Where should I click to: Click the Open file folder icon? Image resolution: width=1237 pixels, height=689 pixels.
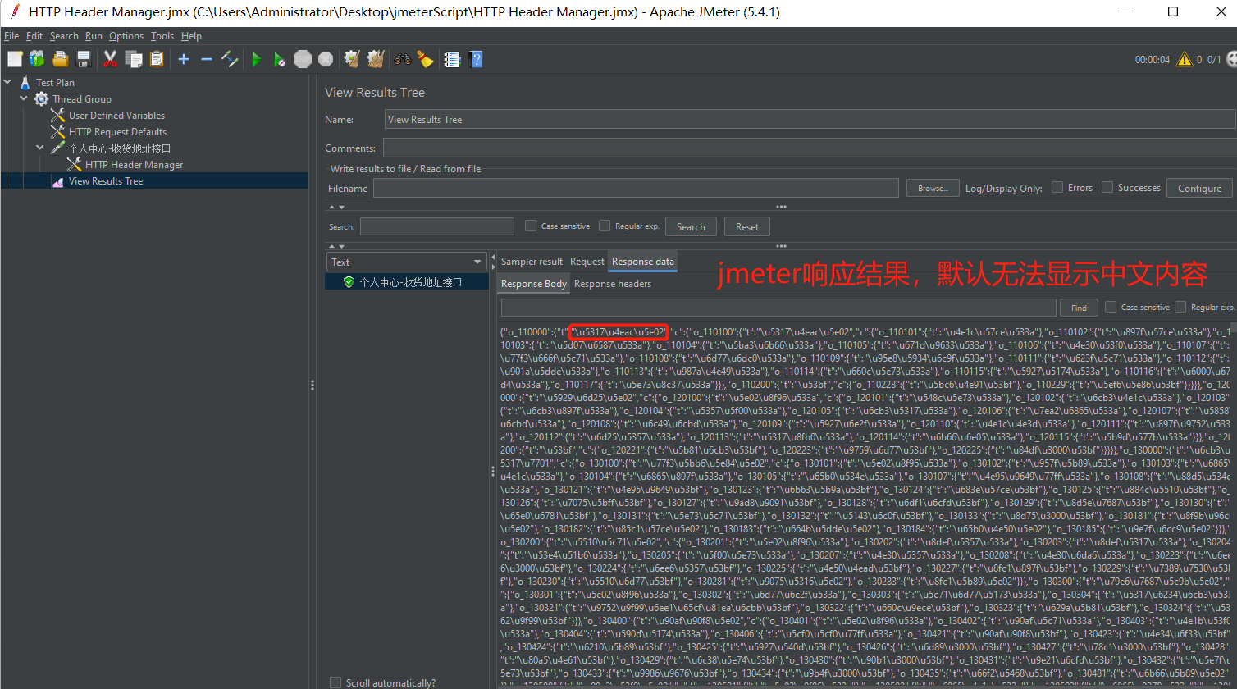(x=60, y=59)
